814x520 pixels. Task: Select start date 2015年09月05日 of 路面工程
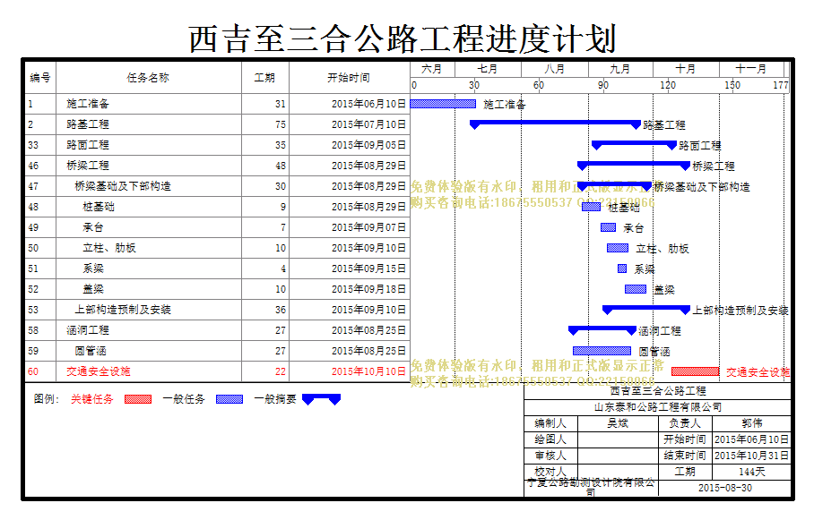click(368, 145)
